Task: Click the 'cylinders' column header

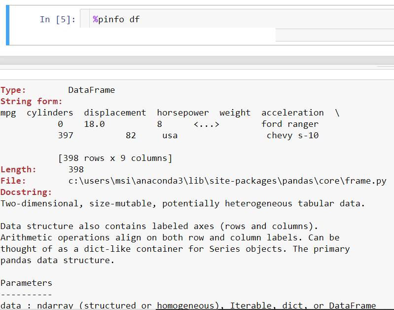Action: [x=50, y=113]
